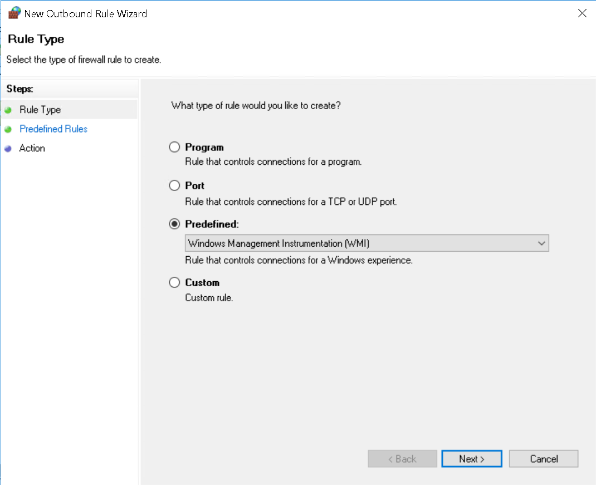Open the Predefined Rules step link
Screen dimensions: 596x485
pos(53,129)
